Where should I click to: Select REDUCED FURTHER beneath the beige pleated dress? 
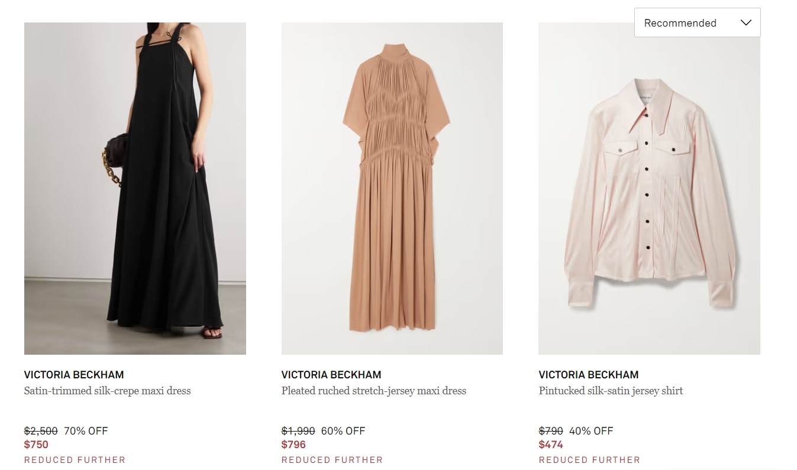point(331,459)
